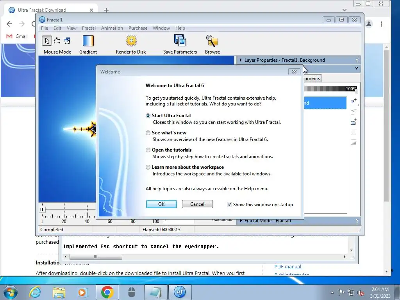Select Learn more about the workspace option
The image size is (400, 300).
[x=148, y=167]
